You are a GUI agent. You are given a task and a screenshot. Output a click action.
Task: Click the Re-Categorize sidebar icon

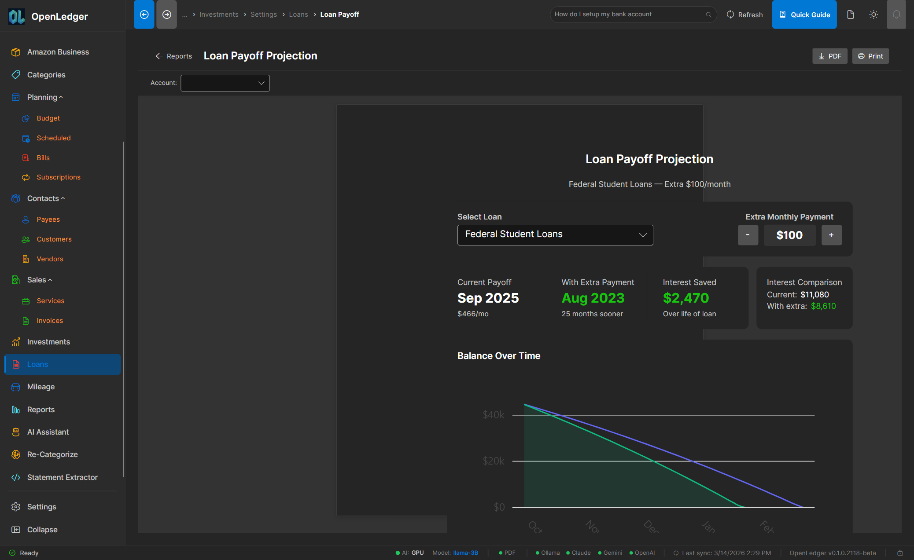tap(16, 454)
